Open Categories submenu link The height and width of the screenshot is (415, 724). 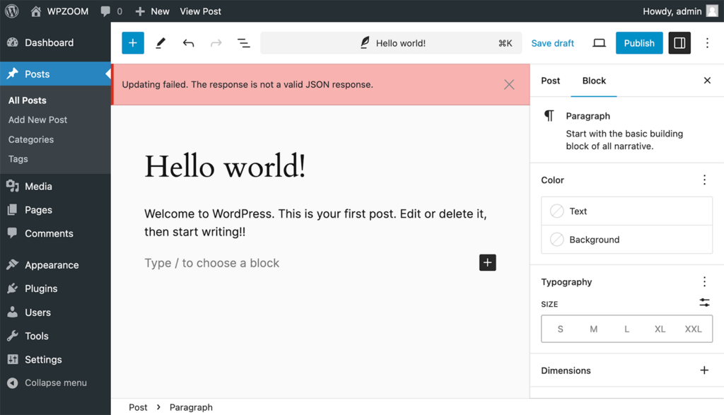[x=31, y=139]
